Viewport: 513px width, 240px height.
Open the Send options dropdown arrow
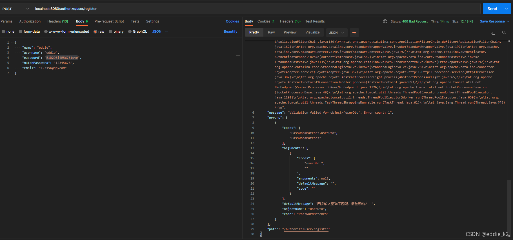[x=507, y=9]
